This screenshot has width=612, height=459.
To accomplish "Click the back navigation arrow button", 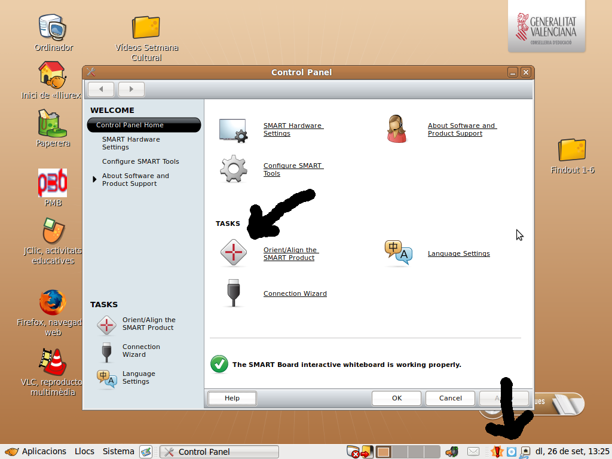I will pos(101,89).
